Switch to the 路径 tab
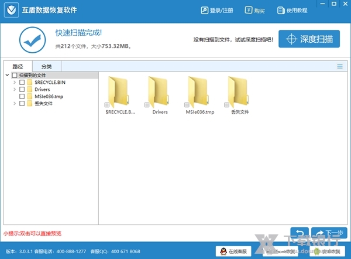351x259 pixels. [18, 66]
